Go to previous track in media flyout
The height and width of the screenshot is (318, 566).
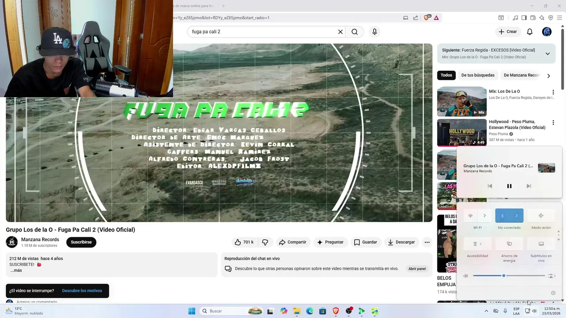[490, 186]
